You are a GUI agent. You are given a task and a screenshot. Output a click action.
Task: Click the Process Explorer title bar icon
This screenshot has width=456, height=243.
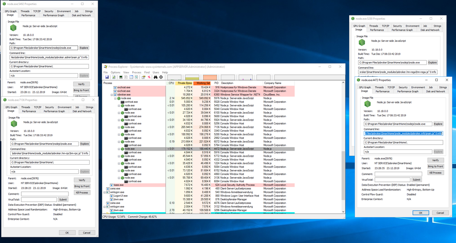[x=105, y=66]
